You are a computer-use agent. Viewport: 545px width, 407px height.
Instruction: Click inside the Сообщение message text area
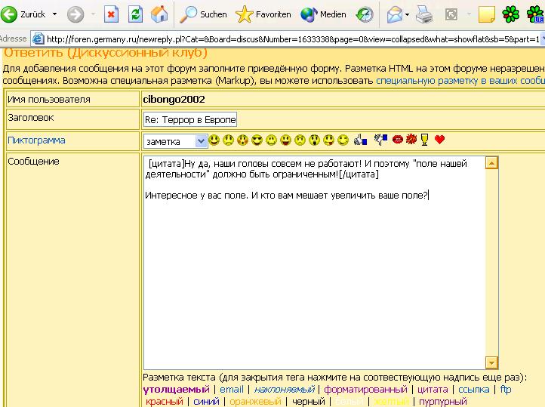[x=315, y=263]
